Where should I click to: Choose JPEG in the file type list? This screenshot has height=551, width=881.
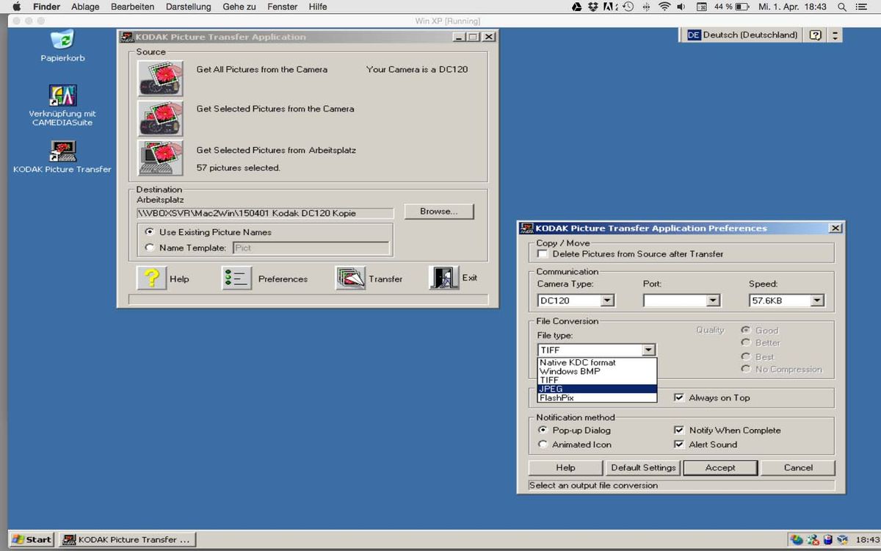598,389
